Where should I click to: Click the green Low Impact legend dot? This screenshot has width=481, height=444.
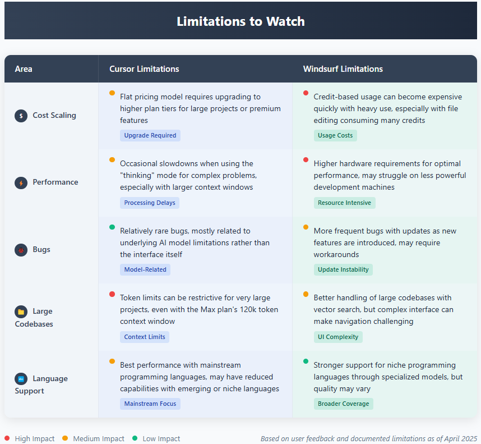[x=135, y=438]
